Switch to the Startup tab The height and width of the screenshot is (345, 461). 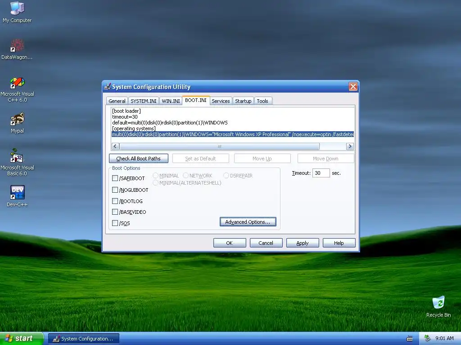point(243,101)
